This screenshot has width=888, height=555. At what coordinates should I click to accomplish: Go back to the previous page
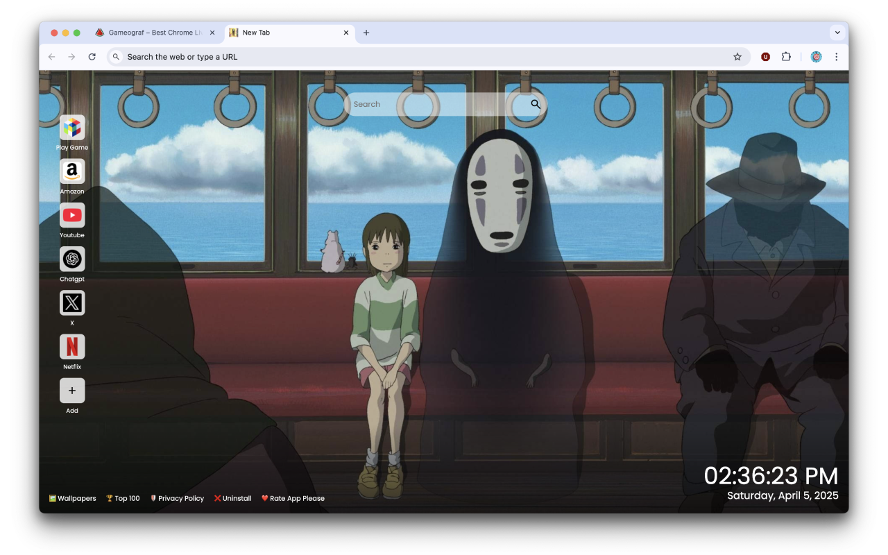[51, 57]
